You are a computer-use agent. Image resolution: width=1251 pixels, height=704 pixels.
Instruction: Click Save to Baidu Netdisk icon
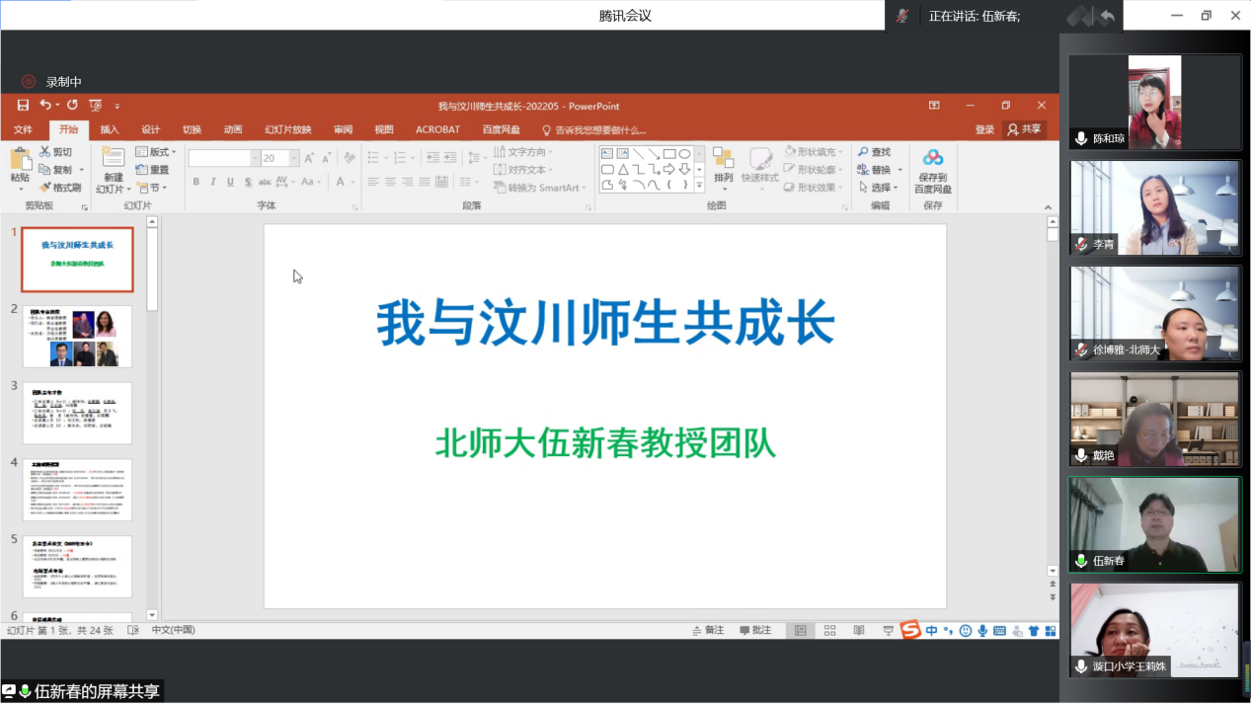point(932,170)
